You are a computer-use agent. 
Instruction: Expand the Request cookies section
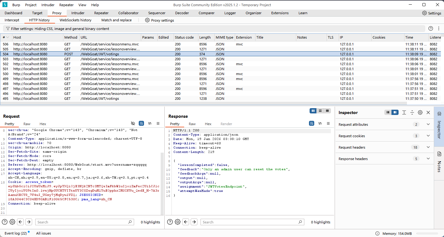[428, 136]
